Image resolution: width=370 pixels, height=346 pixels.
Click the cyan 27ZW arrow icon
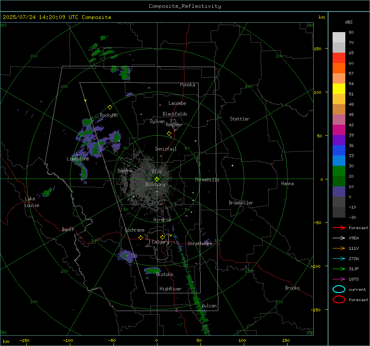coord(339,259)
